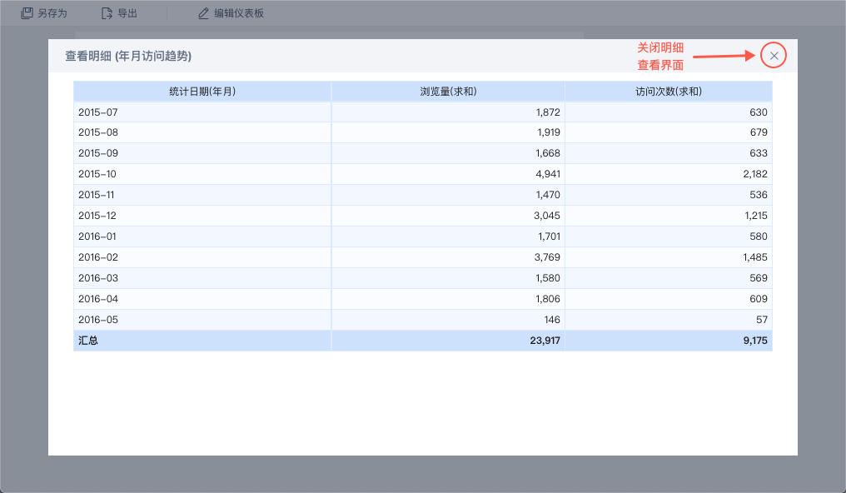Screen dimensions: 846x493
Task: Click the dialog title 查看明细 (年月访问趋势)
Action: (x=128, y=56)
